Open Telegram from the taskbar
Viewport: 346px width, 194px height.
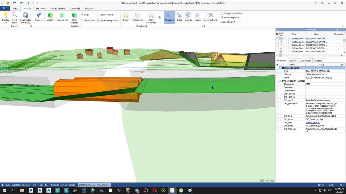coord(137,190)
